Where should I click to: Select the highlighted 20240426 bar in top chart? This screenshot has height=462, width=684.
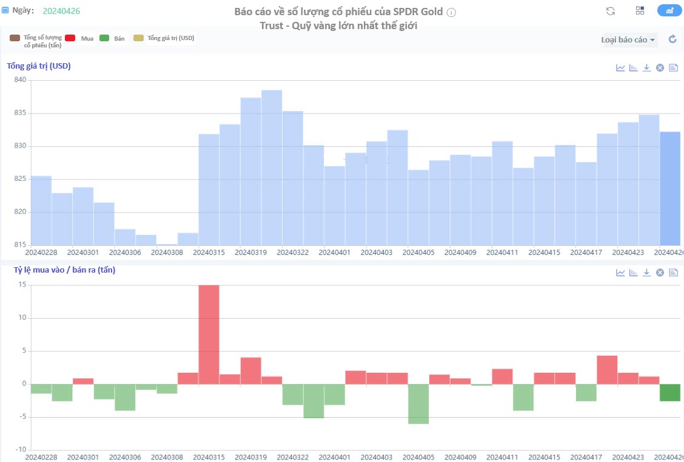click(x=670, y=188)
